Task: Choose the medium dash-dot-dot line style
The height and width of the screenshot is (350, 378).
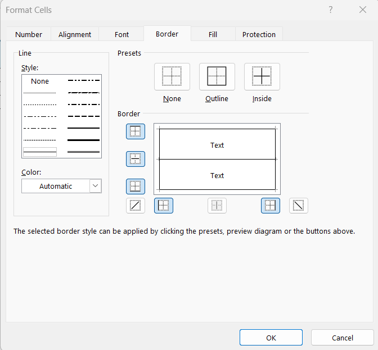Action: click(84, 80)
